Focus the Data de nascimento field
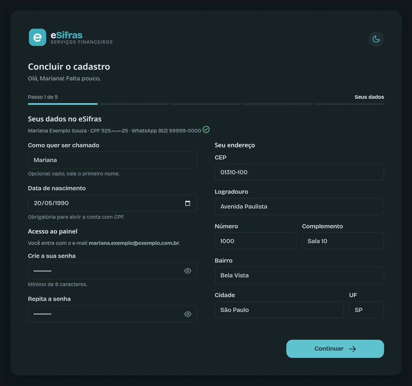 113,203
